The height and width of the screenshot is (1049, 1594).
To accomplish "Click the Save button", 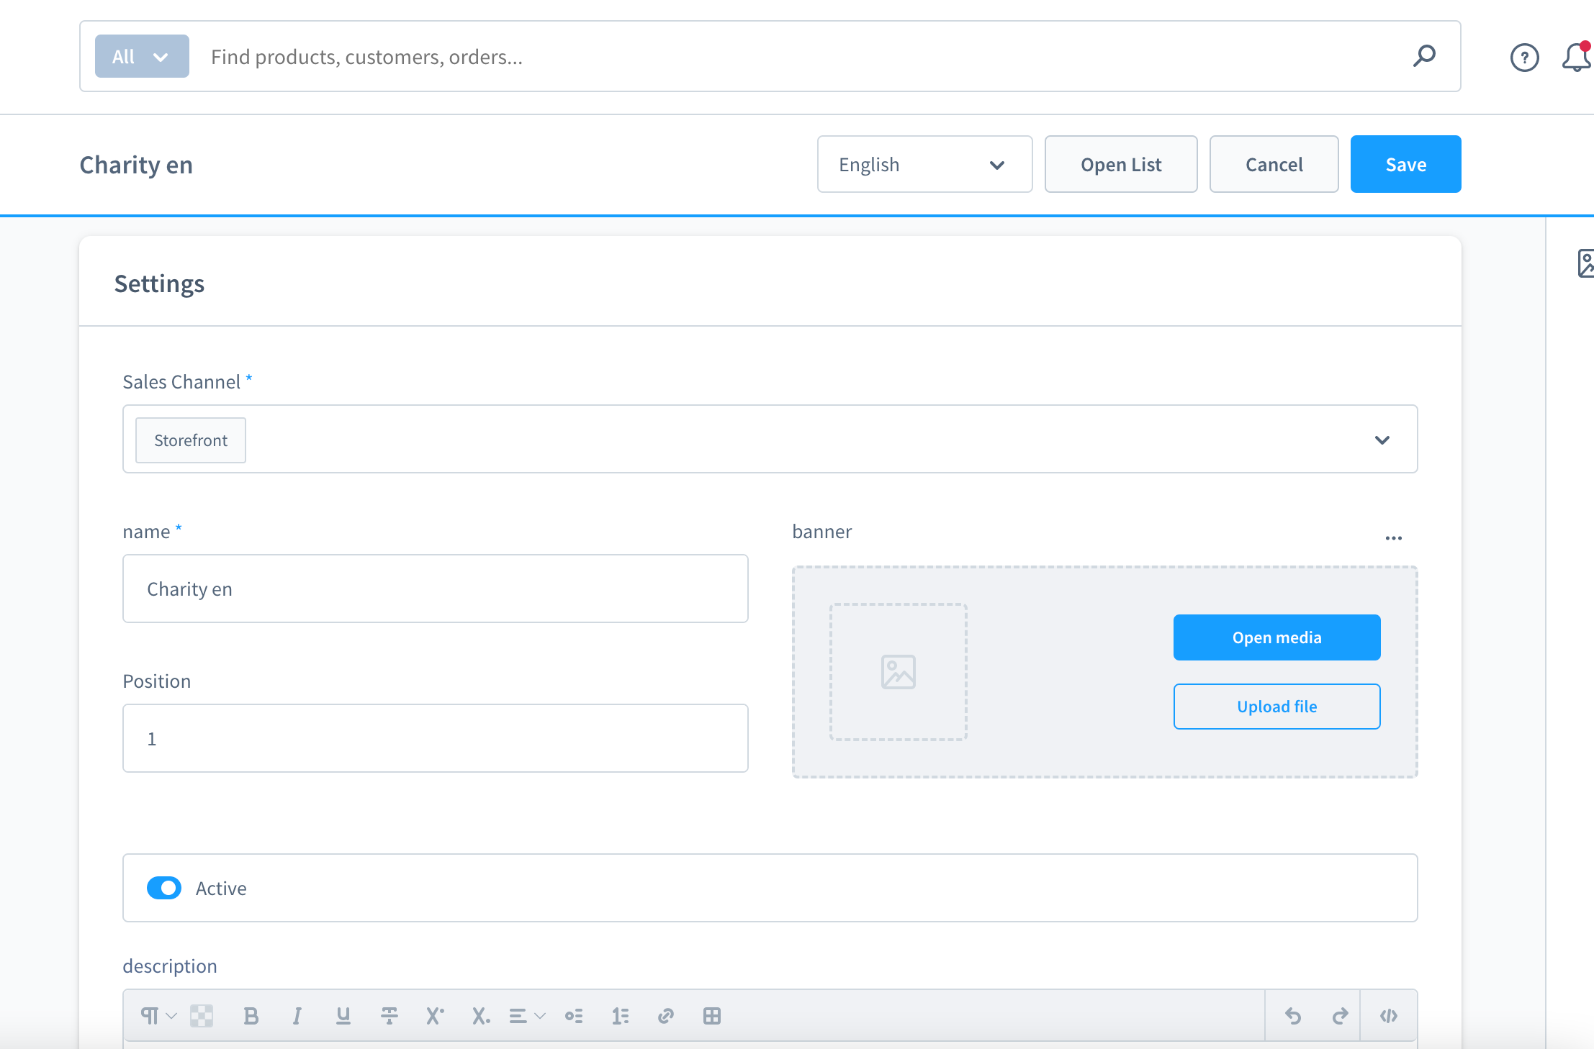I will (1405, 164).
